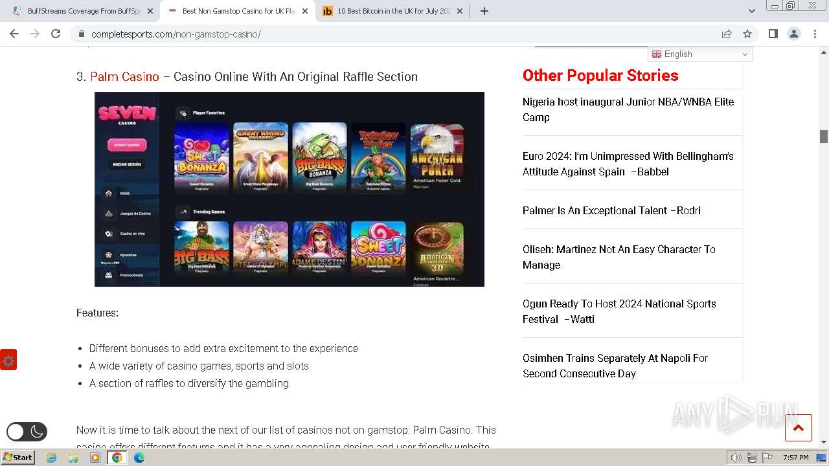This screenshot has width=829, height=466.
Task: Open the browser side panel
Action: point(773,34)
